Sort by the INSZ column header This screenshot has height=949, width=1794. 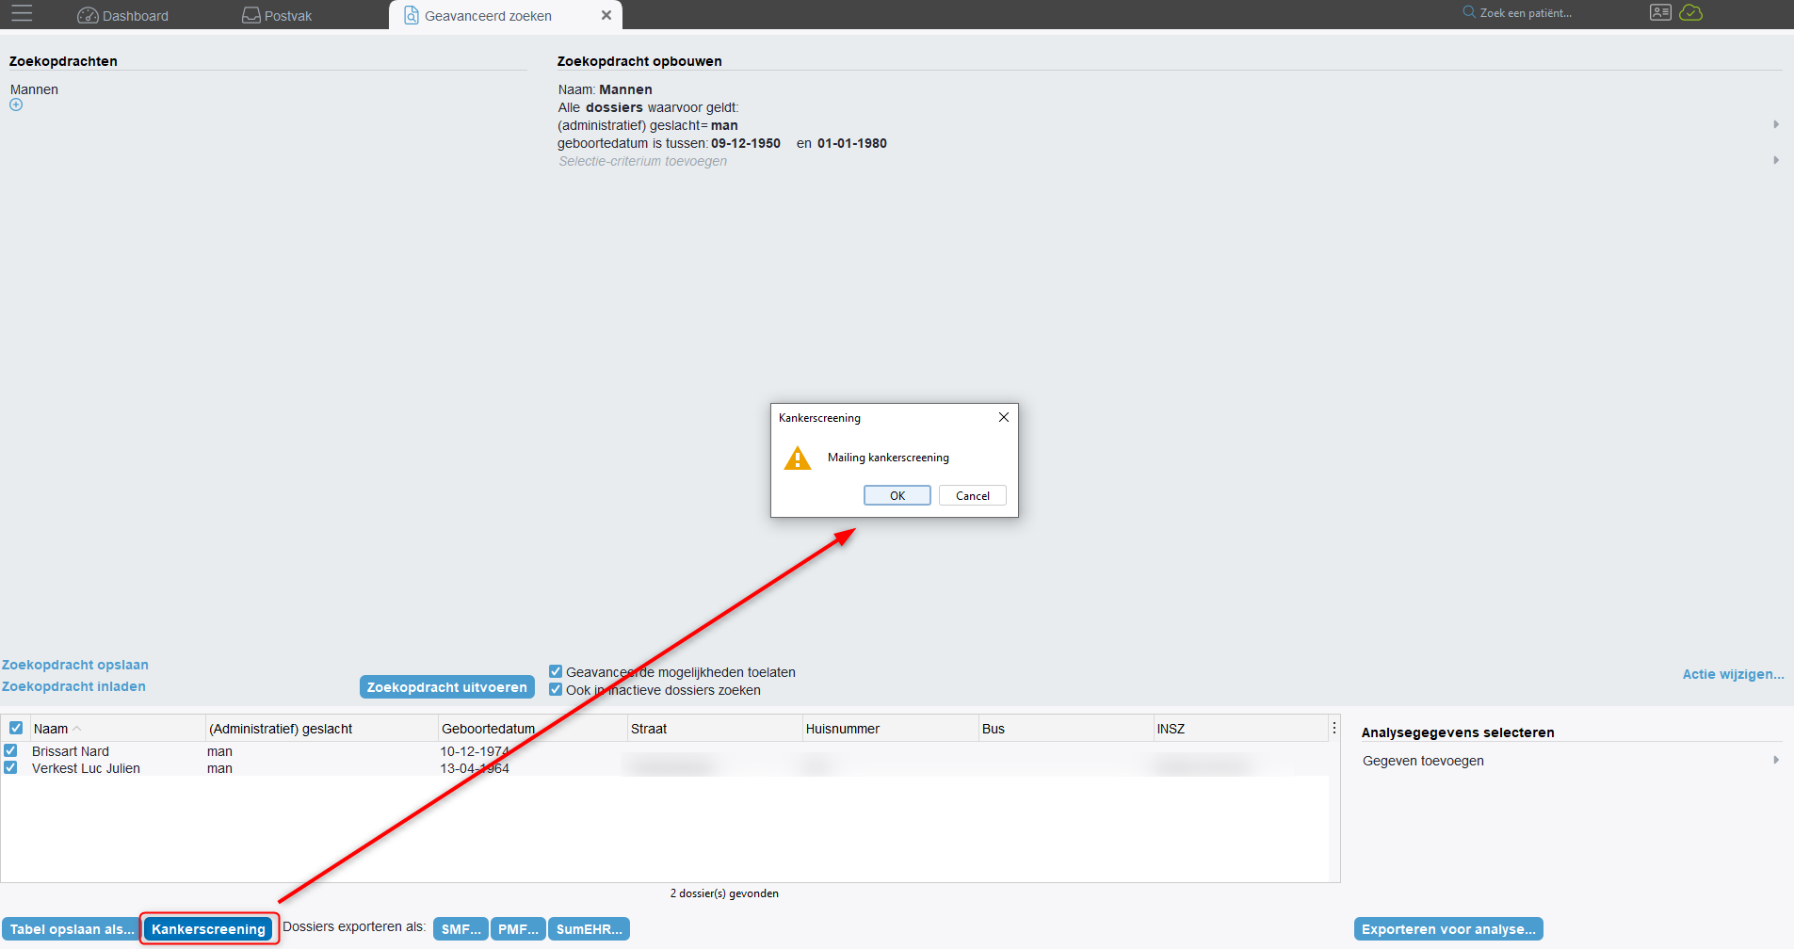pos(1241,729)
